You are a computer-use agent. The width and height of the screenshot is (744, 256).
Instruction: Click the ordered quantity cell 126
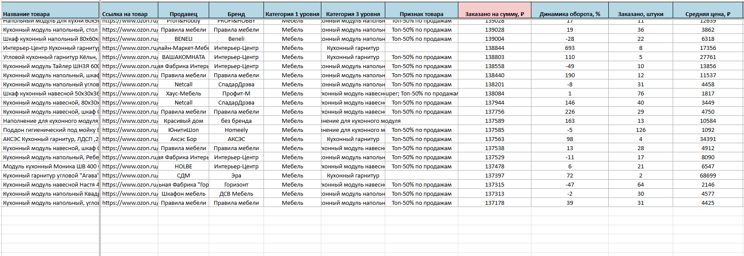click(x=641, y=130)
